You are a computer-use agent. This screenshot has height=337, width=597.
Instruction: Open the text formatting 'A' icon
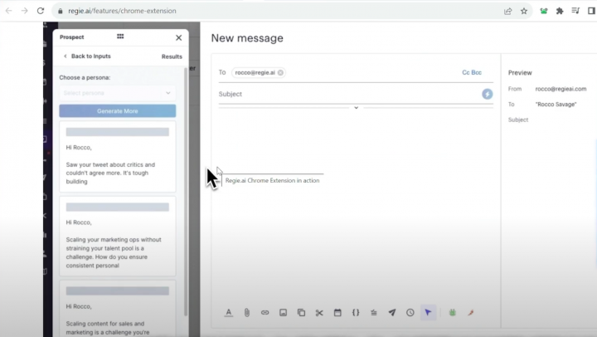pos(229,313)
